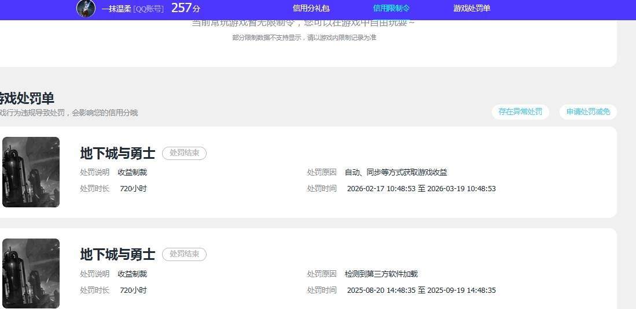Click the subtitle about 违规导致处罚 affecting credit
This screenshot has width=636, height=309.
coord(69,113)
